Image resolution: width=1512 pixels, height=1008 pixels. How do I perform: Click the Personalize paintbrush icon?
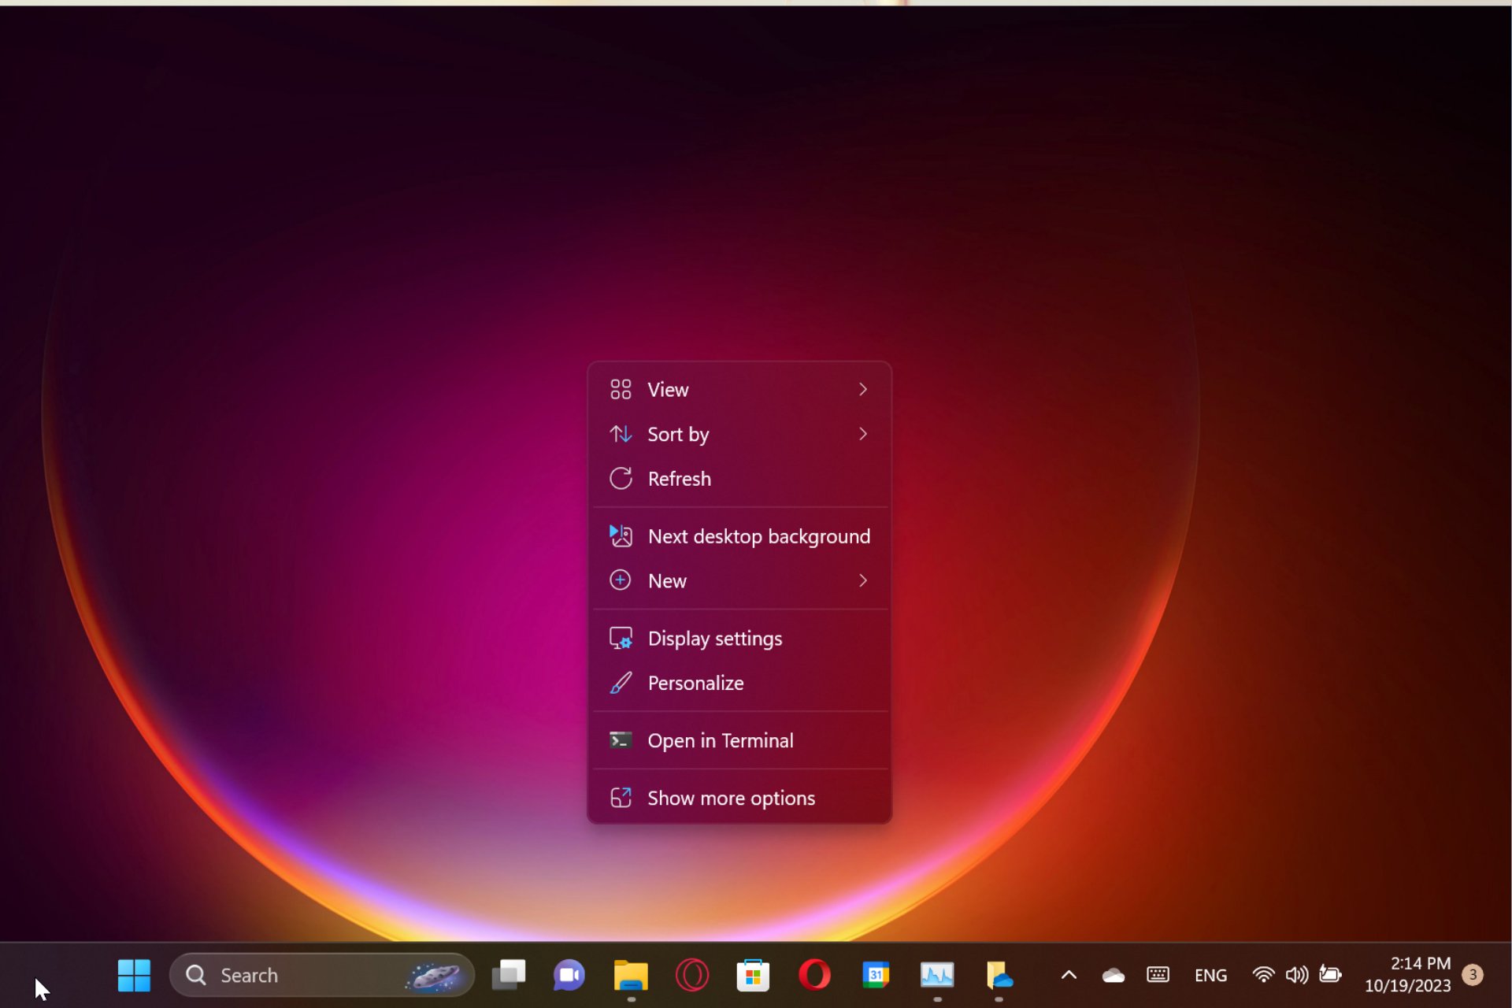[621, 683]
